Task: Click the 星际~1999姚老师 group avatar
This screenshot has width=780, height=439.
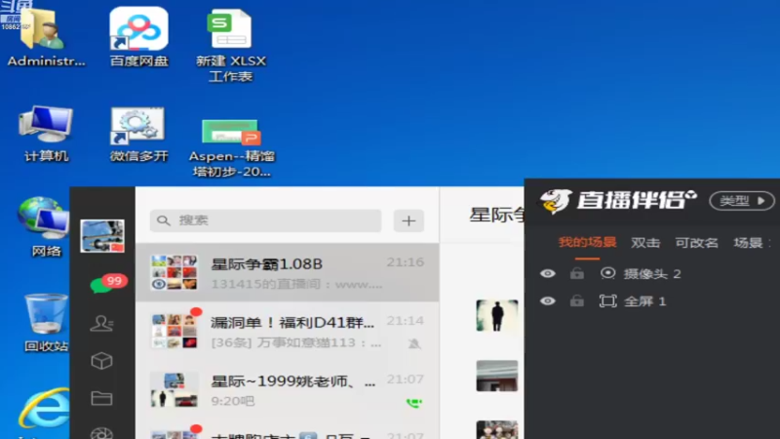Action: click(x=174, y=389)
